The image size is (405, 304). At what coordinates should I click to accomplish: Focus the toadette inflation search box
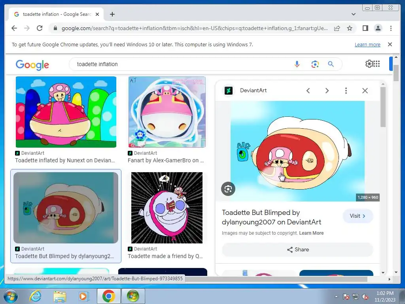click(x=181, y=64)
